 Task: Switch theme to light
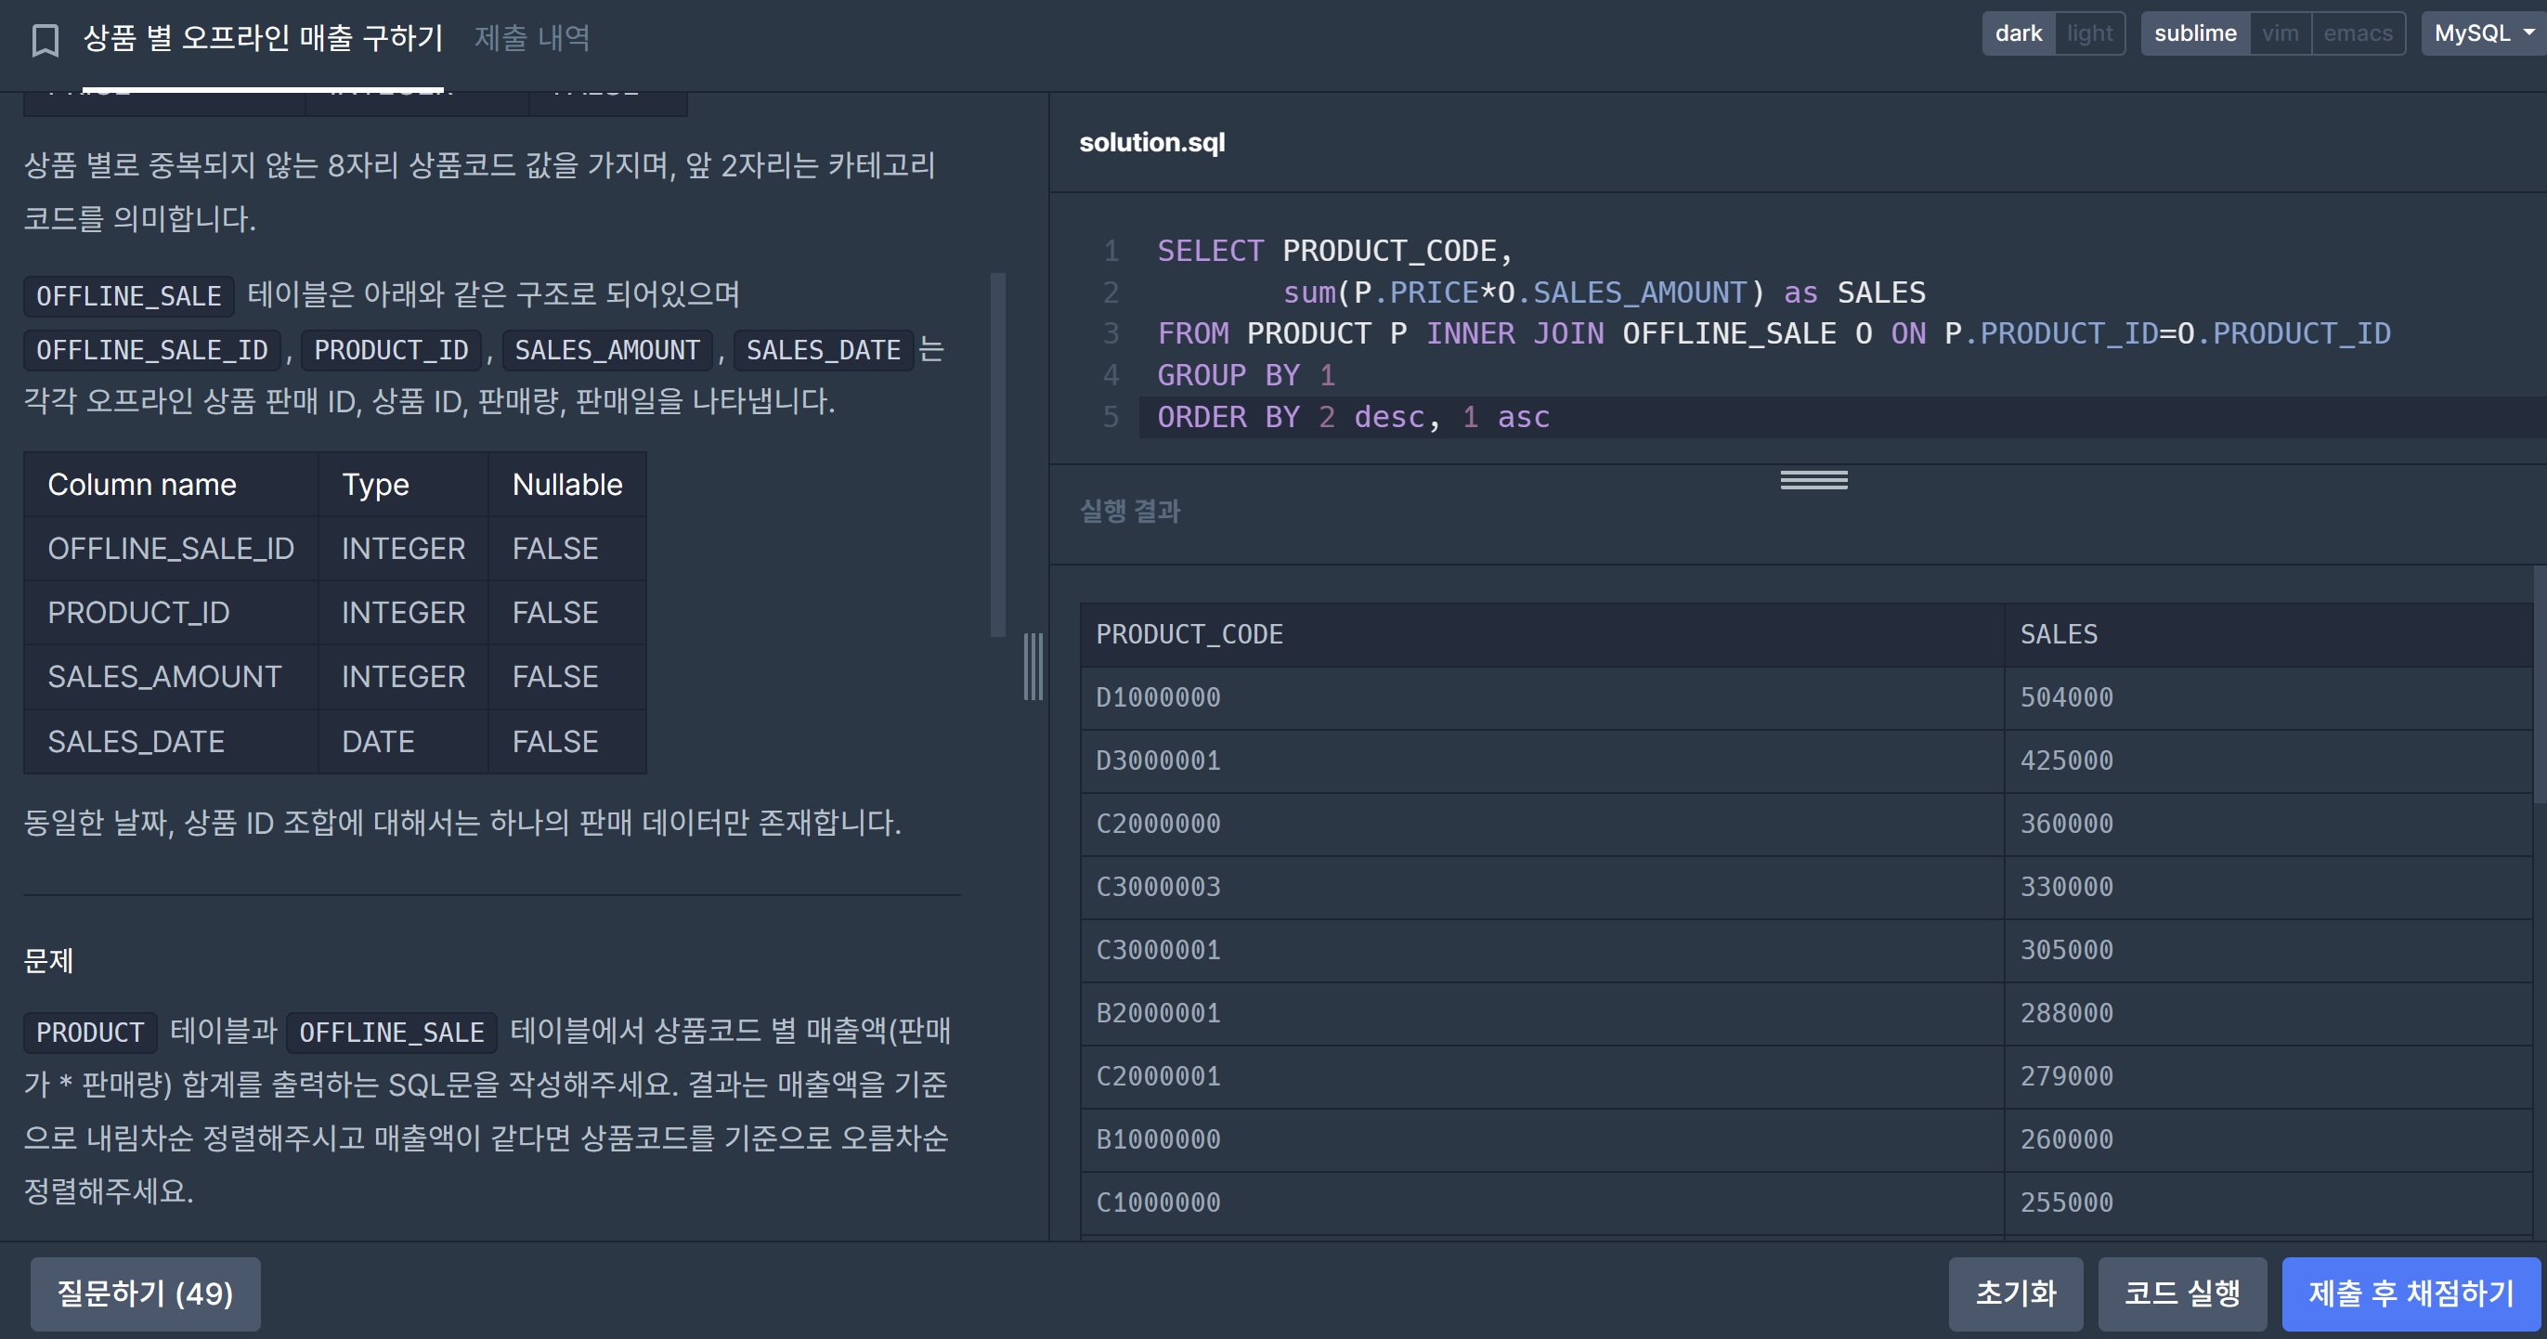[x=2088, y=33]
